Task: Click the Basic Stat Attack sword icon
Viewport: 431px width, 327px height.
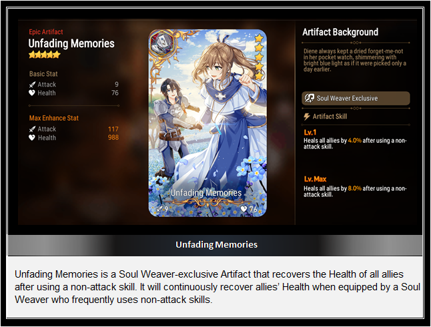Action: (32, 85)
